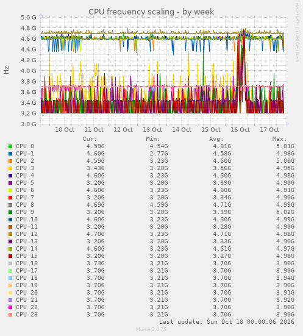Click the CPU 7 red legend swatch
This screenshot has height=336, width=303.
(10, 198)
